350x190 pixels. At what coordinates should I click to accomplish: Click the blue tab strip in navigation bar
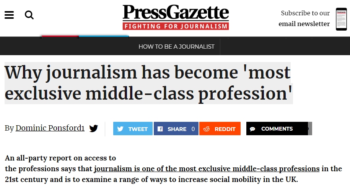click(103, 36)
